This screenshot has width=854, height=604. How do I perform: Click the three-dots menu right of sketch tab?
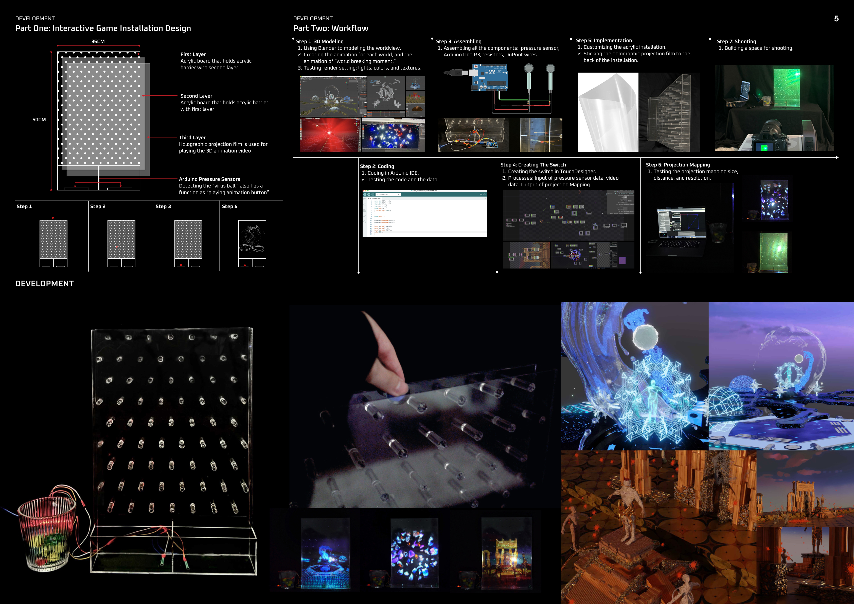click(485, 198)
